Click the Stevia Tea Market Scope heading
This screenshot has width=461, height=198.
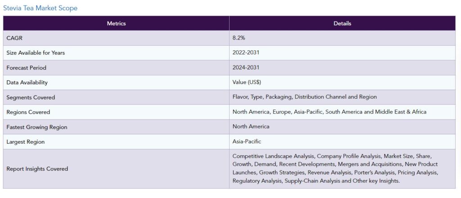[40, 8]
